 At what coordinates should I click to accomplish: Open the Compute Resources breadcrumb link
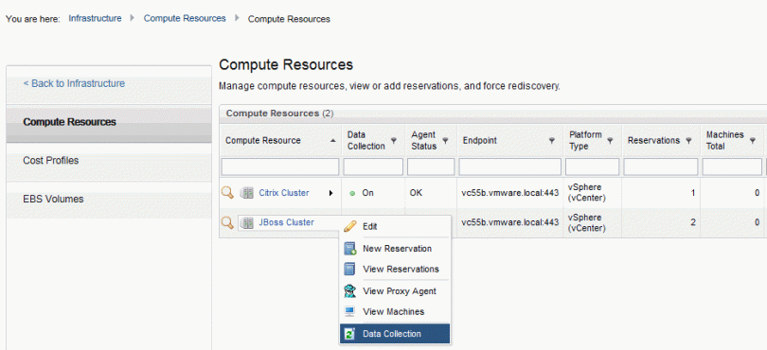185,19
